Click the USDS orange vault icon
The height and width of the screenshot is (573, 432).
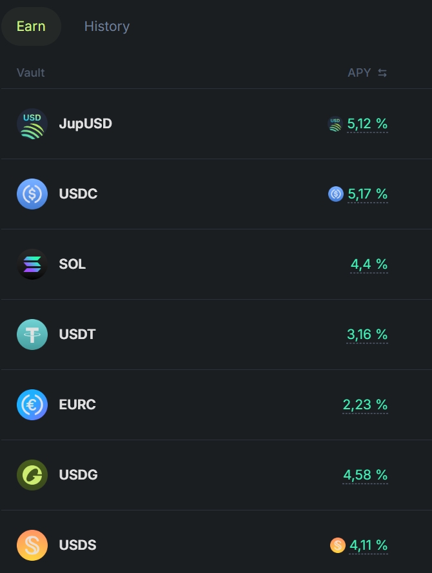click(x=32, y=545)
